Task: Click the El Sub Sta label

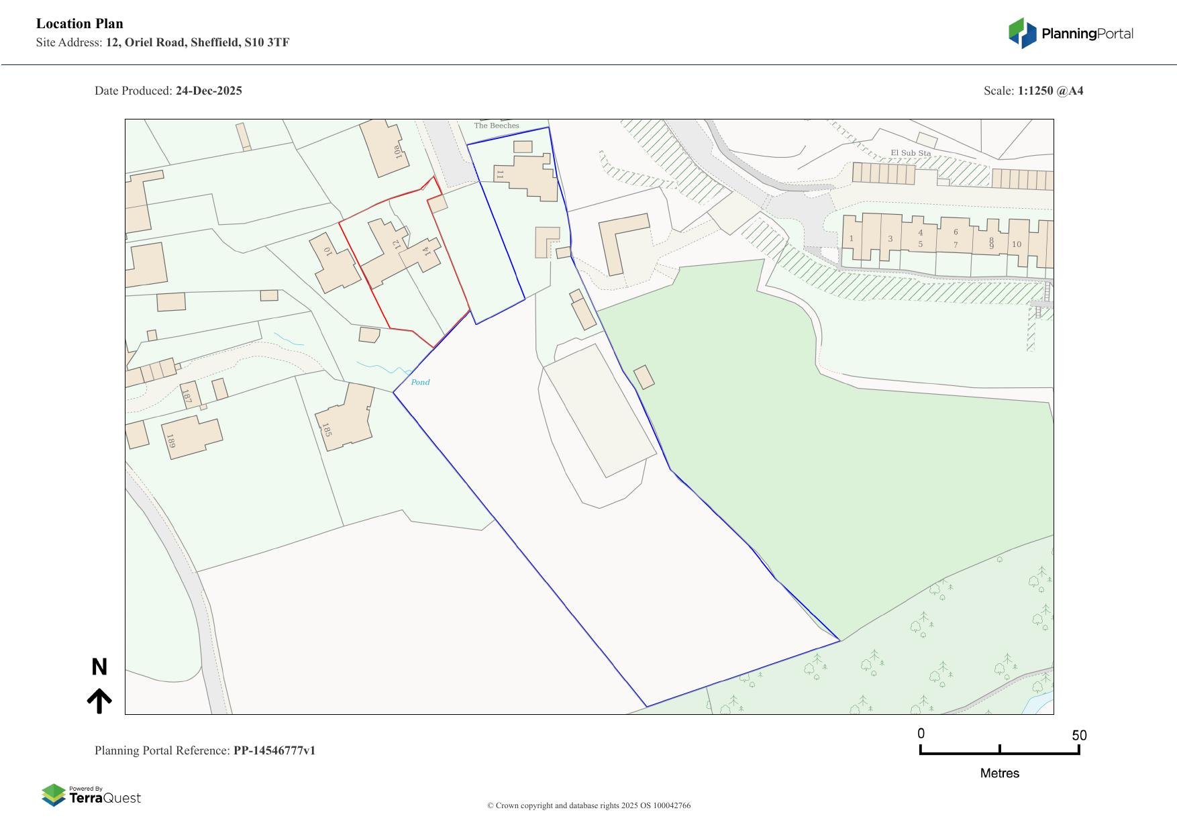Action: pos(910,153)
